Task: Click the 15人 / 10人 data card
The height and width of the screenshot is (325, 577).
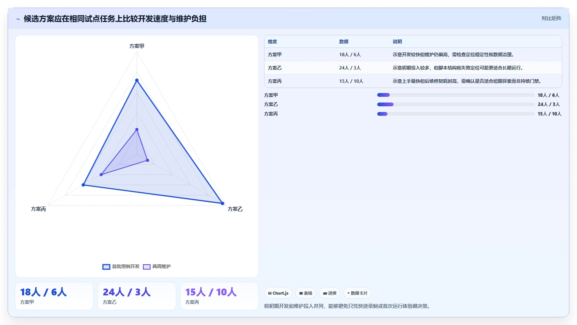Action: coord(219,296)
